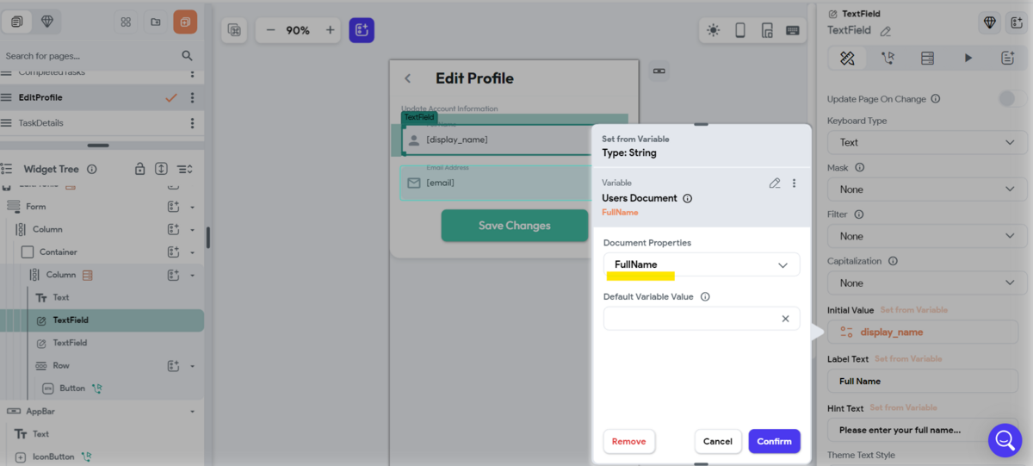Click the folder view icon

[x=155, y=22]
